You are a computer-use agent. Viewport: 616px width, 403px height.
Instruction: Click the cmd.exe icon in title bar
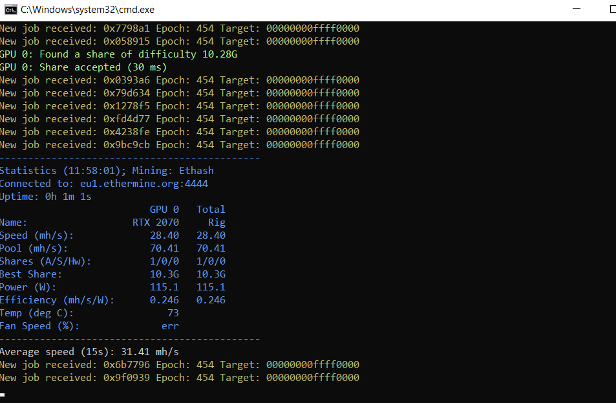(x=10, y=10)
